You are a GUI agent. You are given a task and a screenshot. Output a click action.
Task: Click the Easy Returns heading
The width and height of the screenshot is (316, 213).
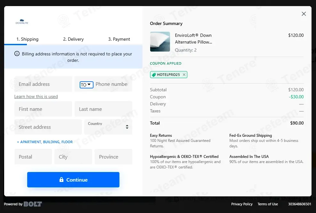[x=161, y=135]
